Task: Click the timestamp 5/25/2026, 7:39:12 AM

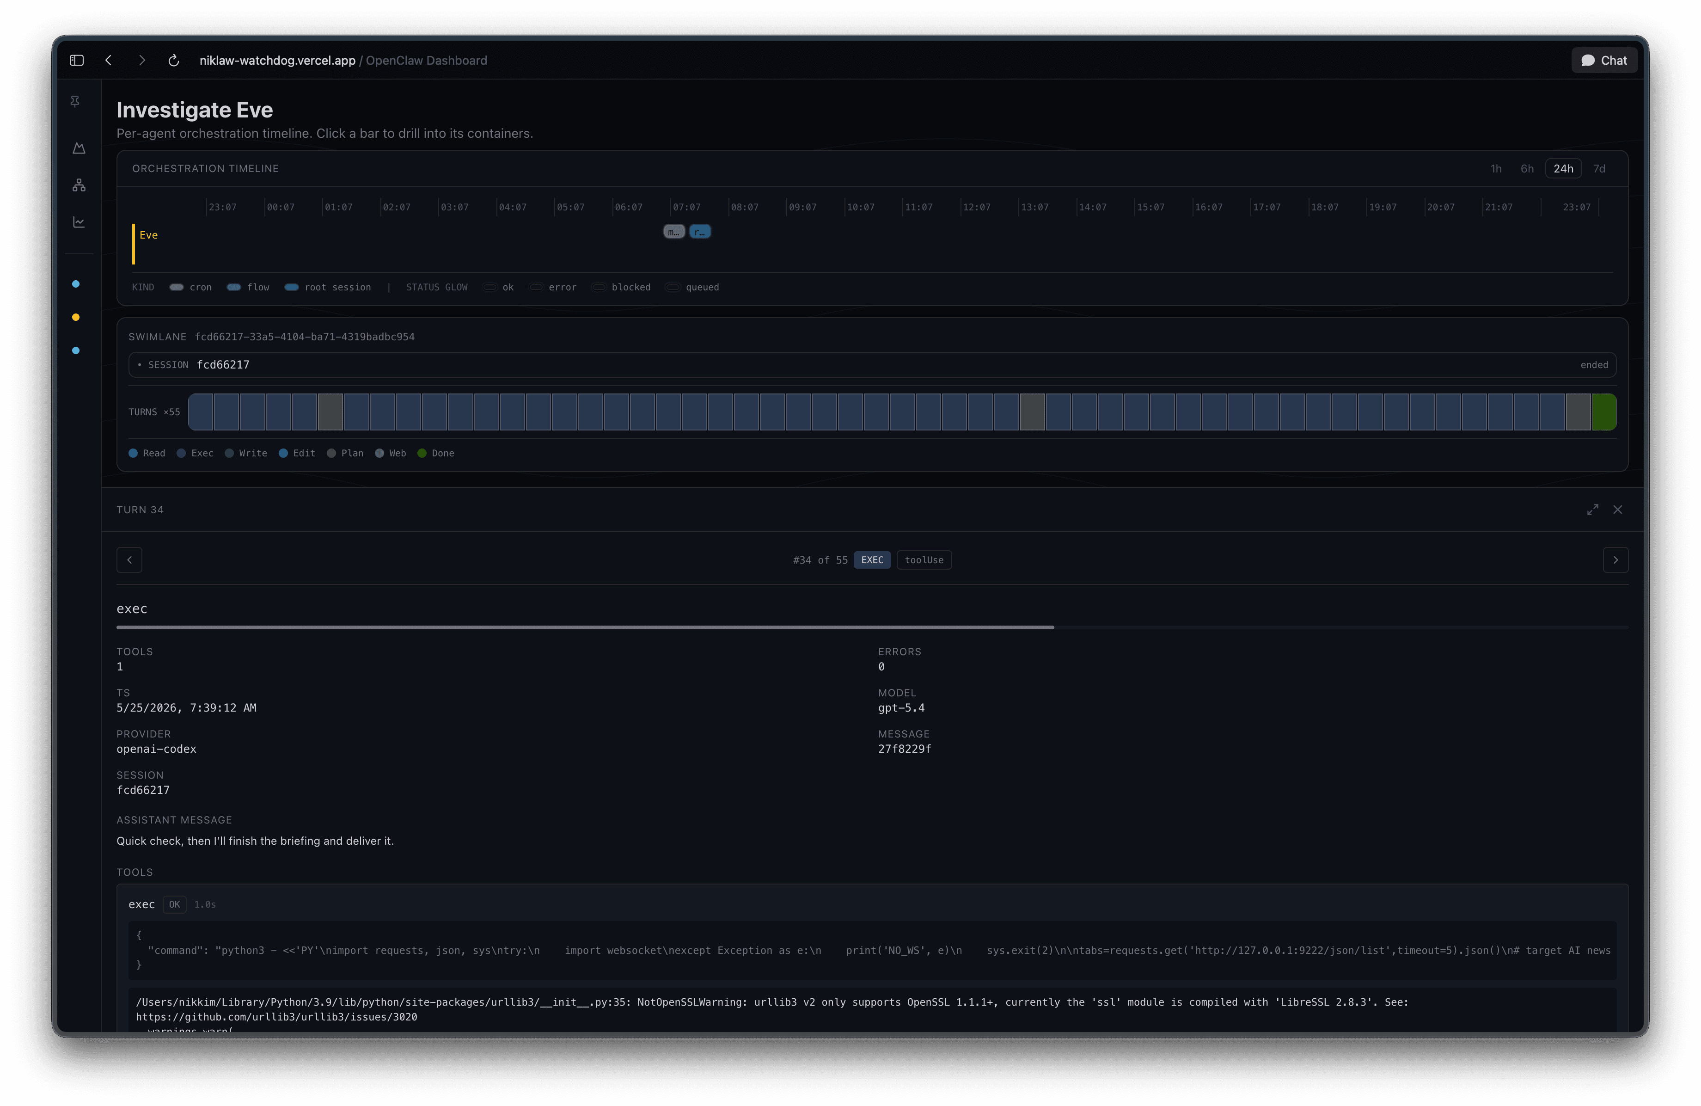Action: point(187,708)
